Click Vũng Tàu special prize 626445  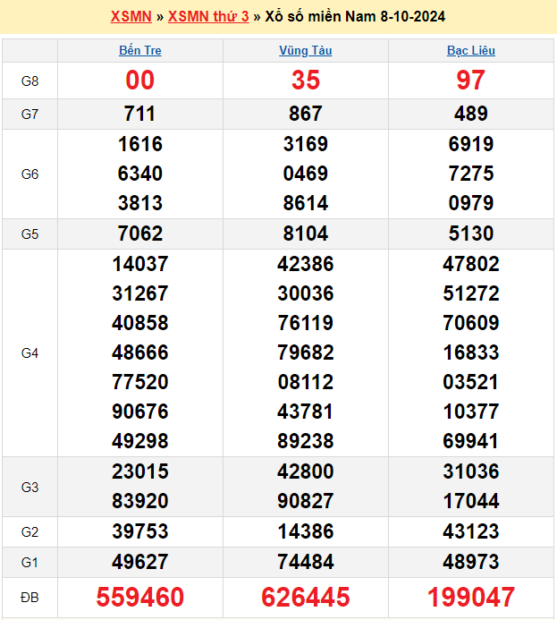point(306,597)
